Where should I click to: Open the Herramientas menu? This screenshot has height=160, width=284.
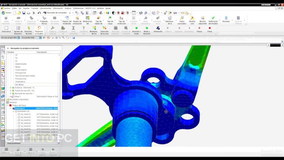(45, 8)
